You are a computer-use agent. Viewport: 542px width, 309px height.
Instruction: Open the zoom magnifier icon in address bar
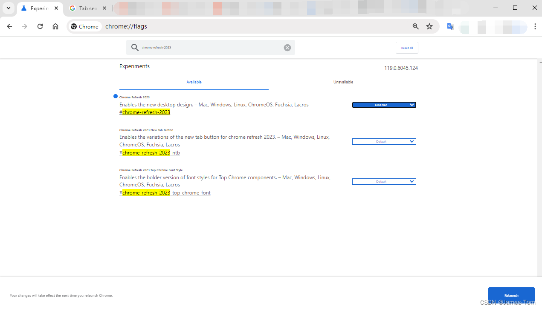click(x=416, y=26)
